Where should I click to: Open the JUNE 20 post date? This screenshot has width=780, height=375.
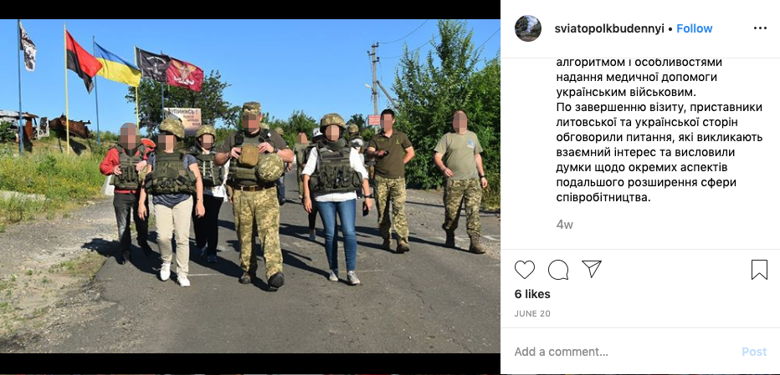tap(532, 314)
